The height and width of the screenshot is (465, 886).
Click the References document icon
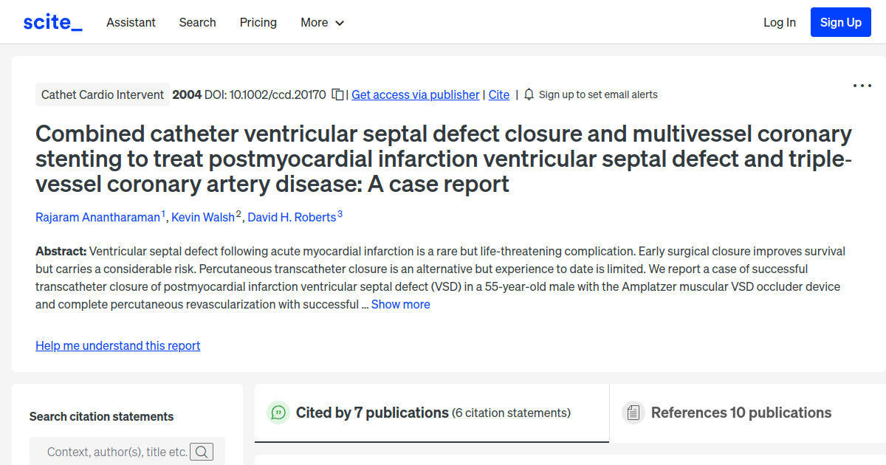point(633,413)
